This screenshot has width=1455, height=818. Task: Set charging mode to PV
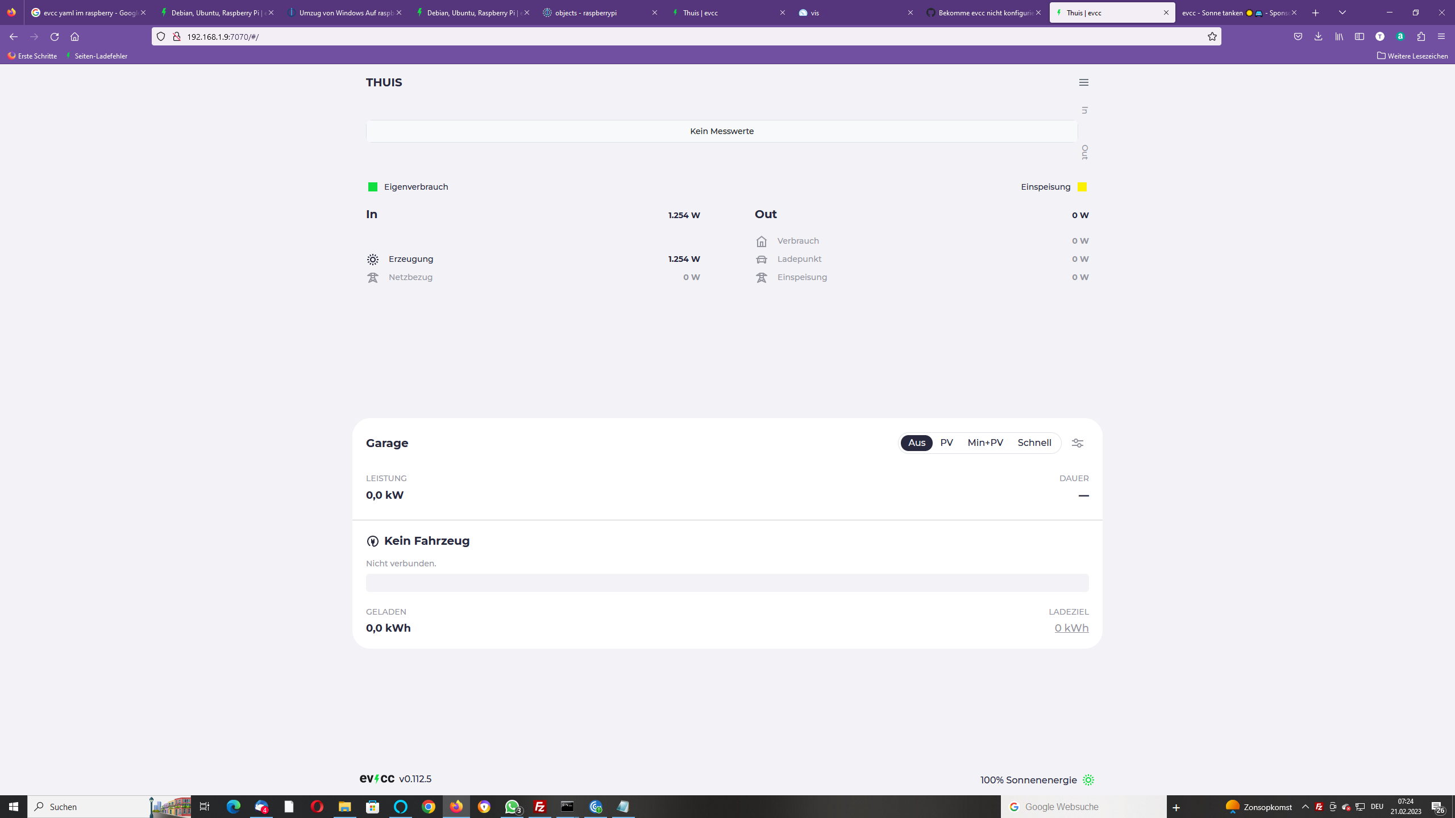click(x=946, y=443)
